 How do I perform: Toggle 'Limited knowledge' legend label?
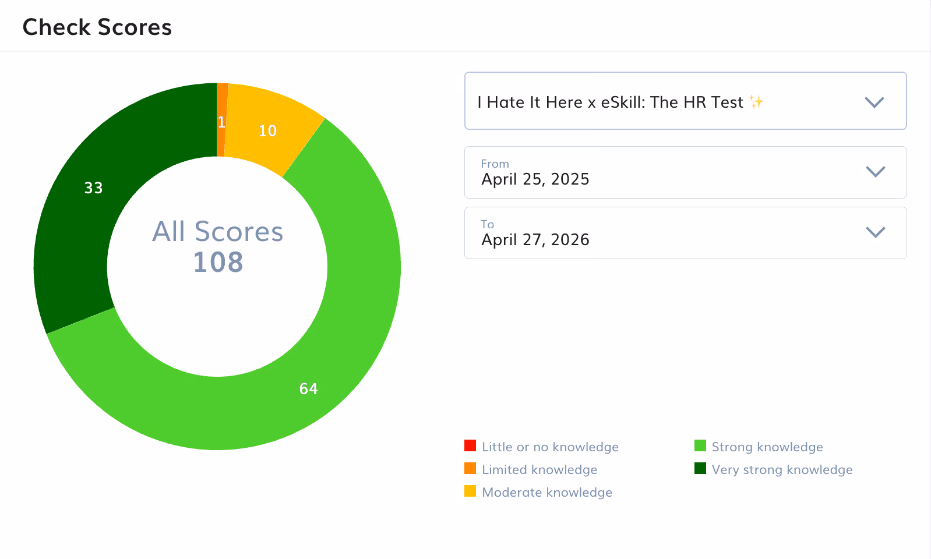[539, 469]
